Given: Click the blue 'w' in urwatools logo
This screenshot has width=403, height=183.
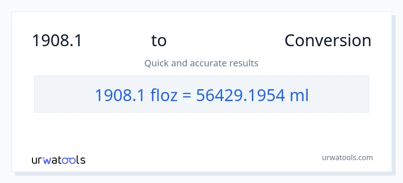Looking at the screenshot, I should [47, 160].
